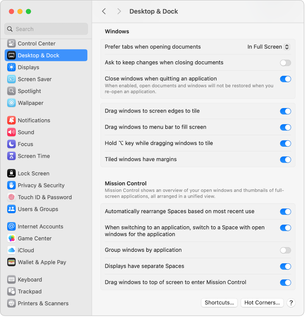Open the Prefer tabs In Full Screen dropdown
The image size is (305, 317).
point(268,47)
